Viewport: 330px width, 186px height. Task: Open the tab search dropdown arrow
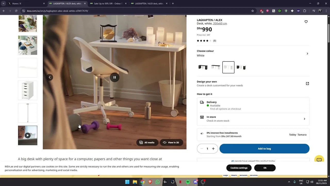click(3, 4)
